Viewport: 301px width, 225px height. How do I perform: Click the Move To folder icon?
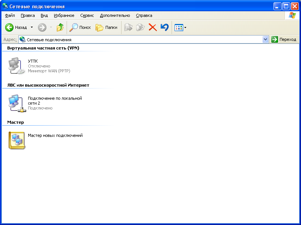pyautogui.click(x=128, y=27)
